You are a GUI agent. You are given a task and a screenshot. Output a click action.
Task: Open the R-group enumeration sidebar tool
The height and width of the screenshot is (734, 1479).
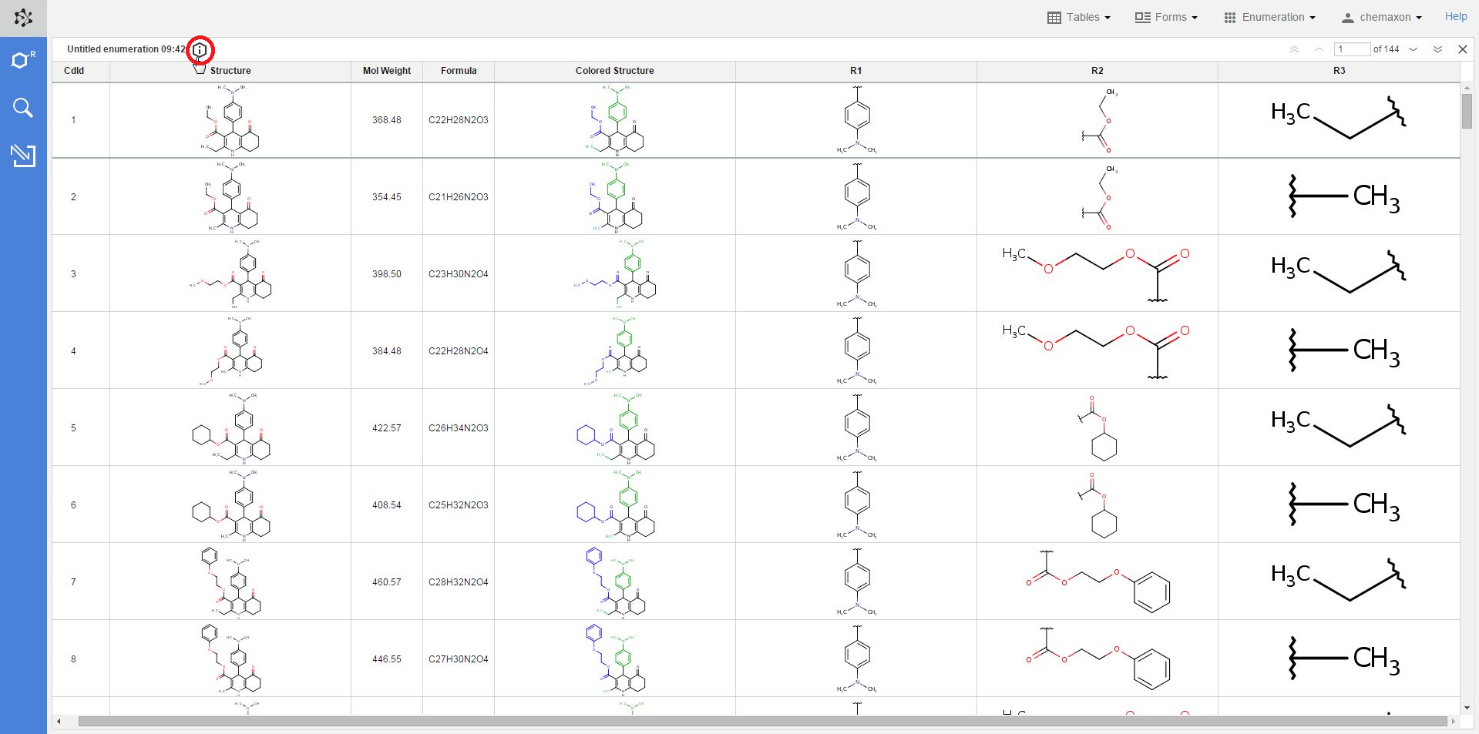tap(23, 60)
